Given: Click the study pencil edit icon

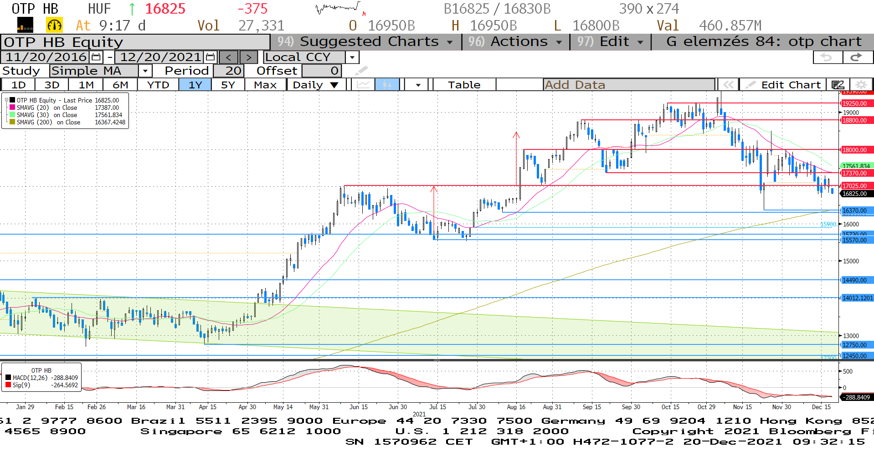Looking at the screenshot, I should (361, 71).
